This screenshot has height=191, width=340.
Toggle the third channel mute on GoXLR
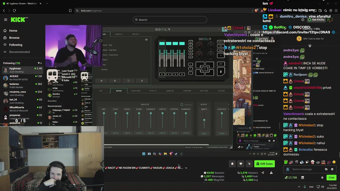click(175, 74)
